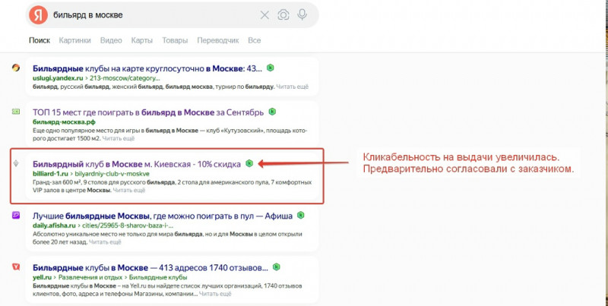Viewport: 608px width, 306px height.
Task: Click the yell.ru result favicon
Action: tap(16, 267)
